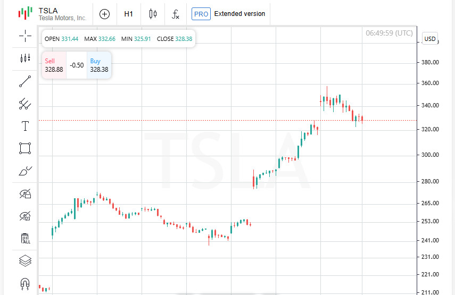
Task: Open chart type tool in sidebar
Action: click(x=25, y=58)
